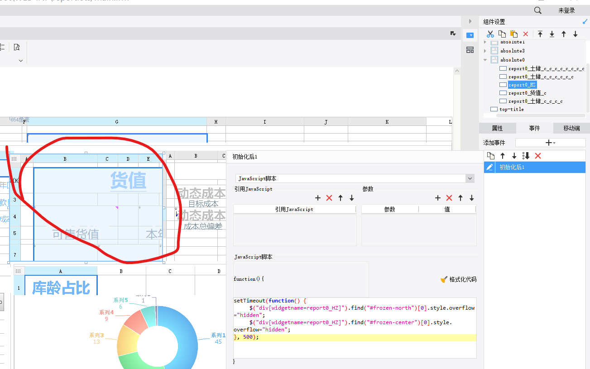This screenshot has height=369, width=590.
Task: Expand the absolute1 tree node
Action: click(485, 42)
